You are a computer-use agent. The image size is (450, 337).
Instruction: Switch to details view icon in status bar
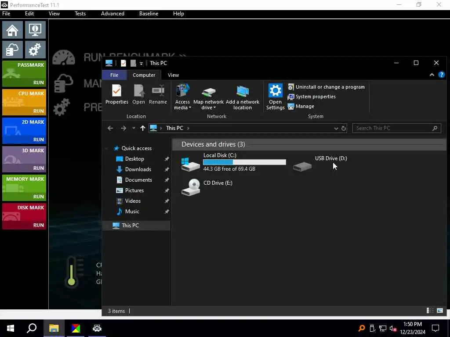click(x=430, y=311)
